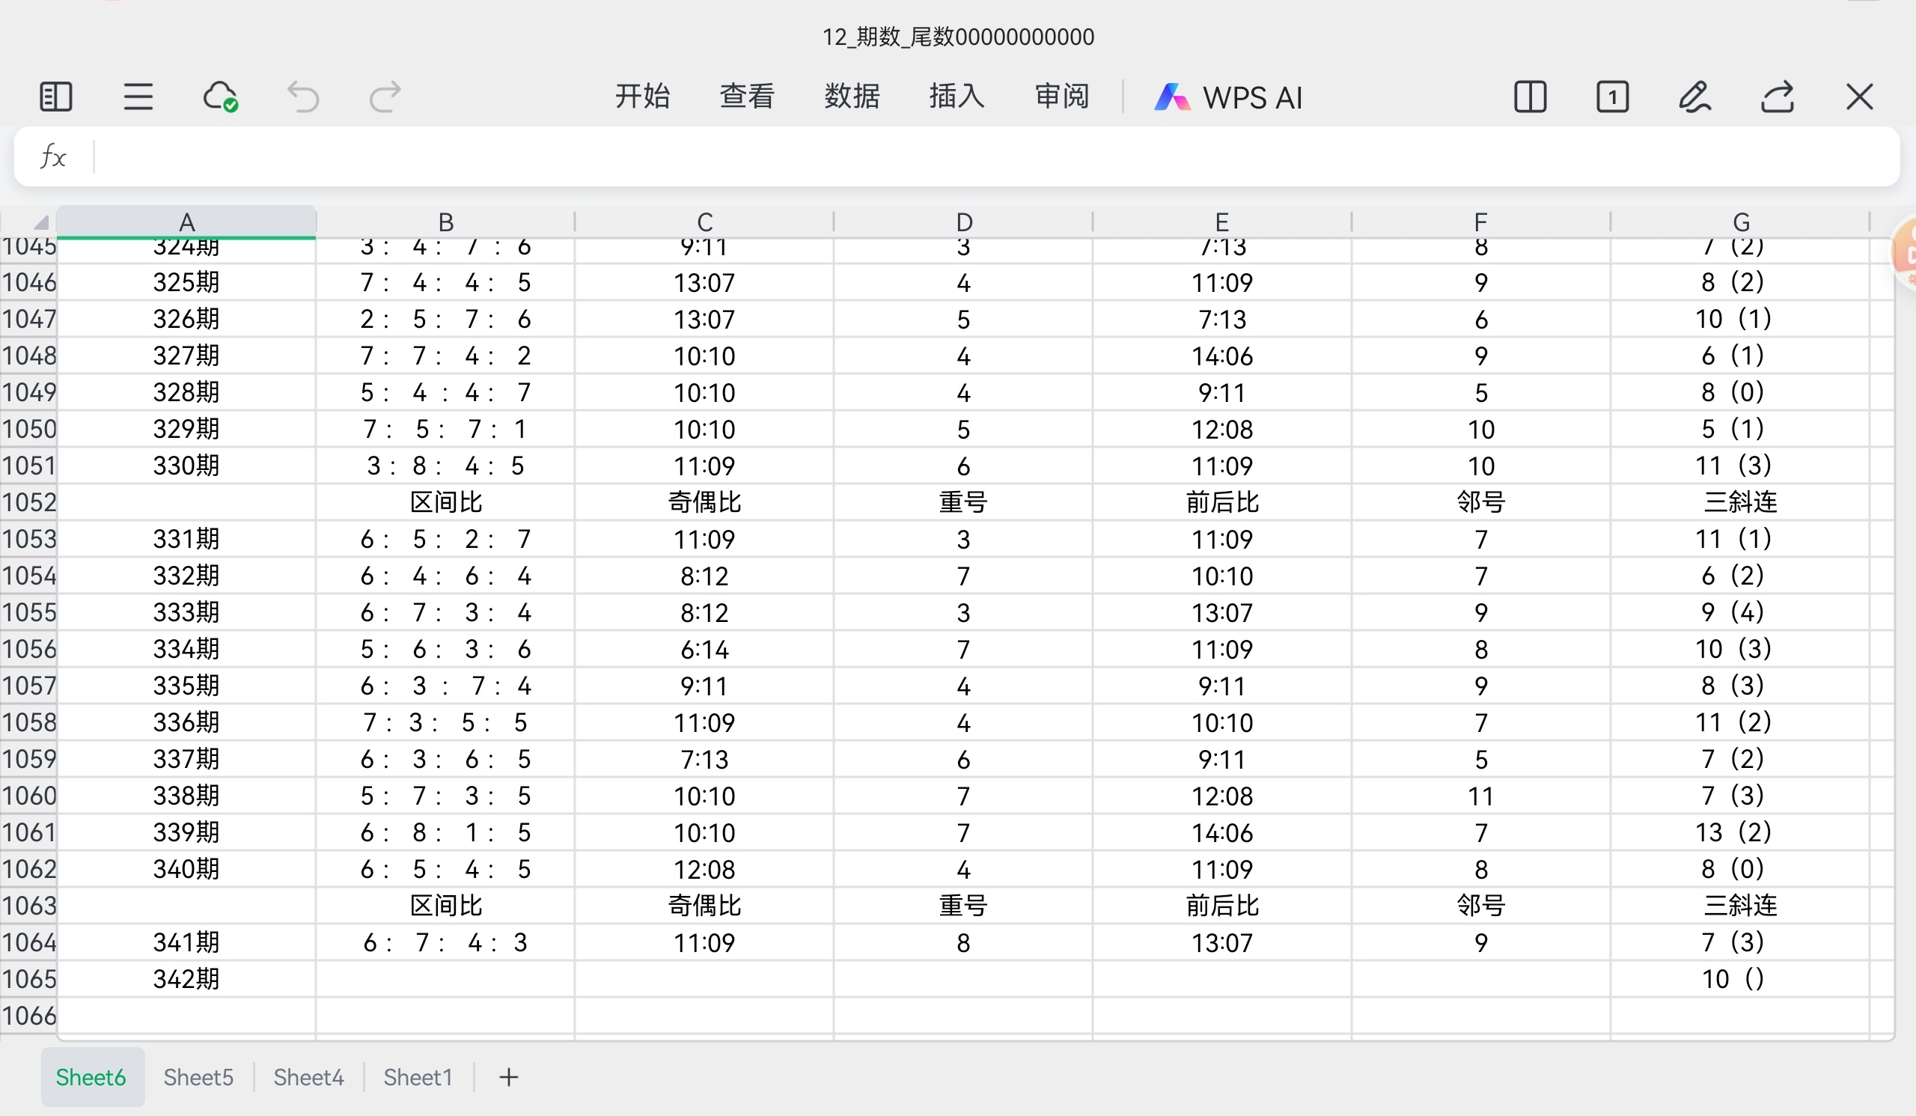Click the select-all corner triangle
The width and height of the screenshot is (1916, 1116).
(x=40, y=222)
